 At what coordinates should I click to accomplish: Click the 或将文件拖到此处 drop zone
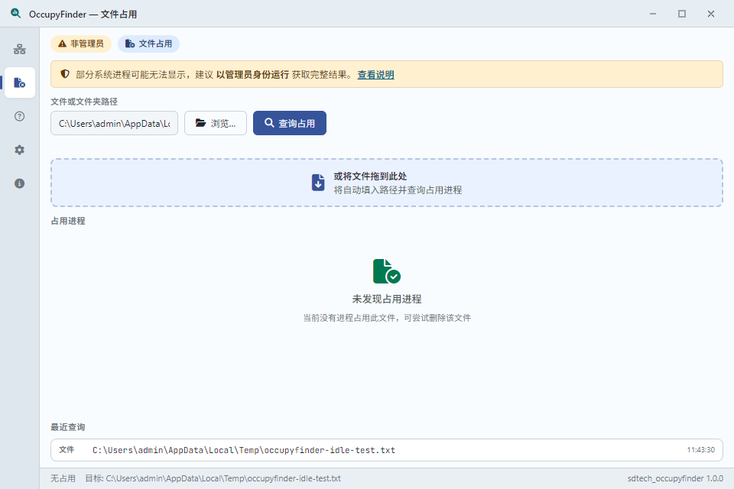pos(387,183)
